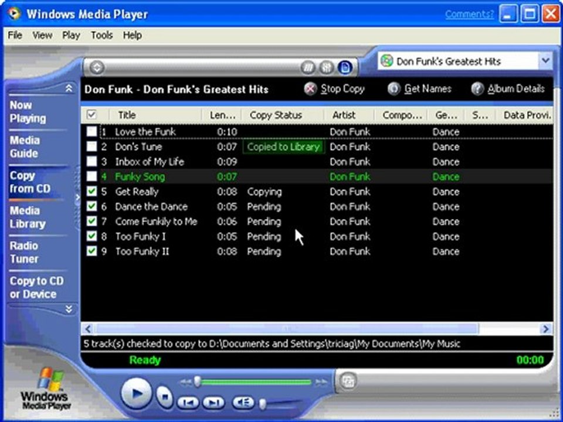The image size is (563, 422).
Task: Click the Stop Copy red X icon
Action: pyautogui.click(x=310, y=89)
